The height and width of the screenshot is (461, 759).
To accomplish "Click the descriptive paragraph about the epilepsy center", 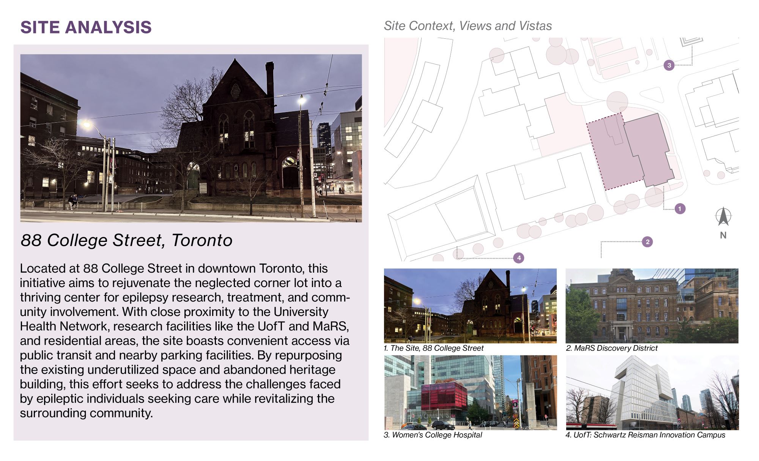I will click(x=184, y=340).
